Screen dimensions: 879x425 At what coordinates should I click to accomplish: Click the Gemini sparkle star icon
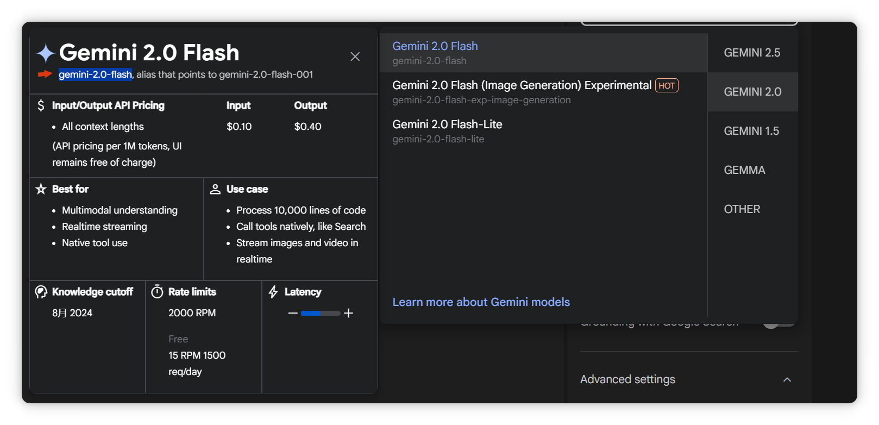point(46,53)
